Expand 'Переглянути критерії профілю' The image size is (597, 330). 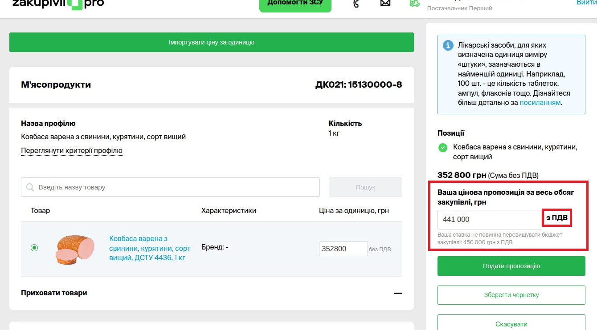[72, 151]
